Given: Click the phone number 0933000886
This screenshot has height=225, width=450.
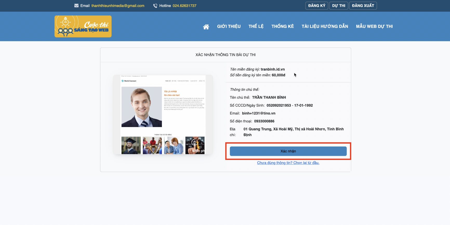Looking at the screenshot, I should [264, 121].
